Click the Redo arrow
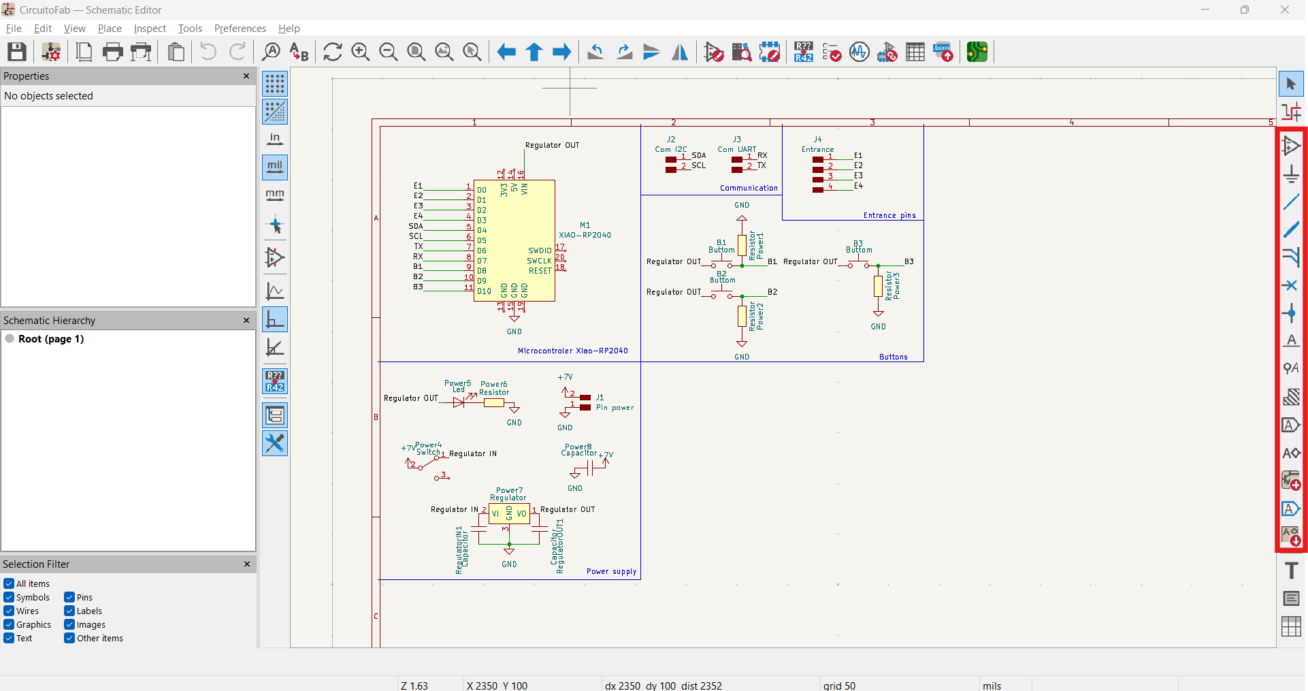 point(238,52)
